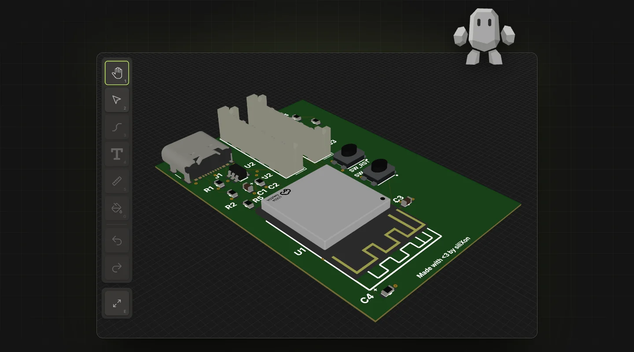Redo the last undone action

(x=117, y=268)
